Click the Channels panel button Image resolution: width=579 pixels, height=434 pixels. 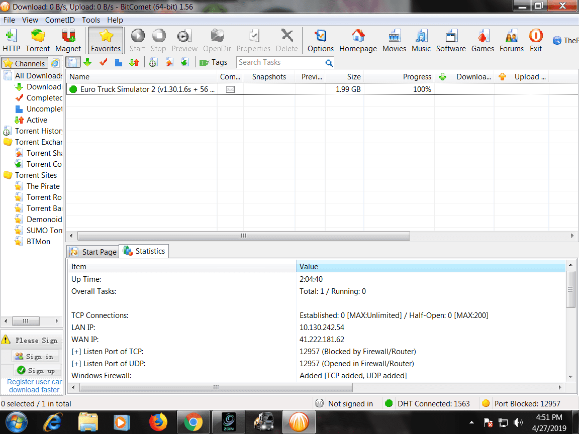tap(25, 63)
